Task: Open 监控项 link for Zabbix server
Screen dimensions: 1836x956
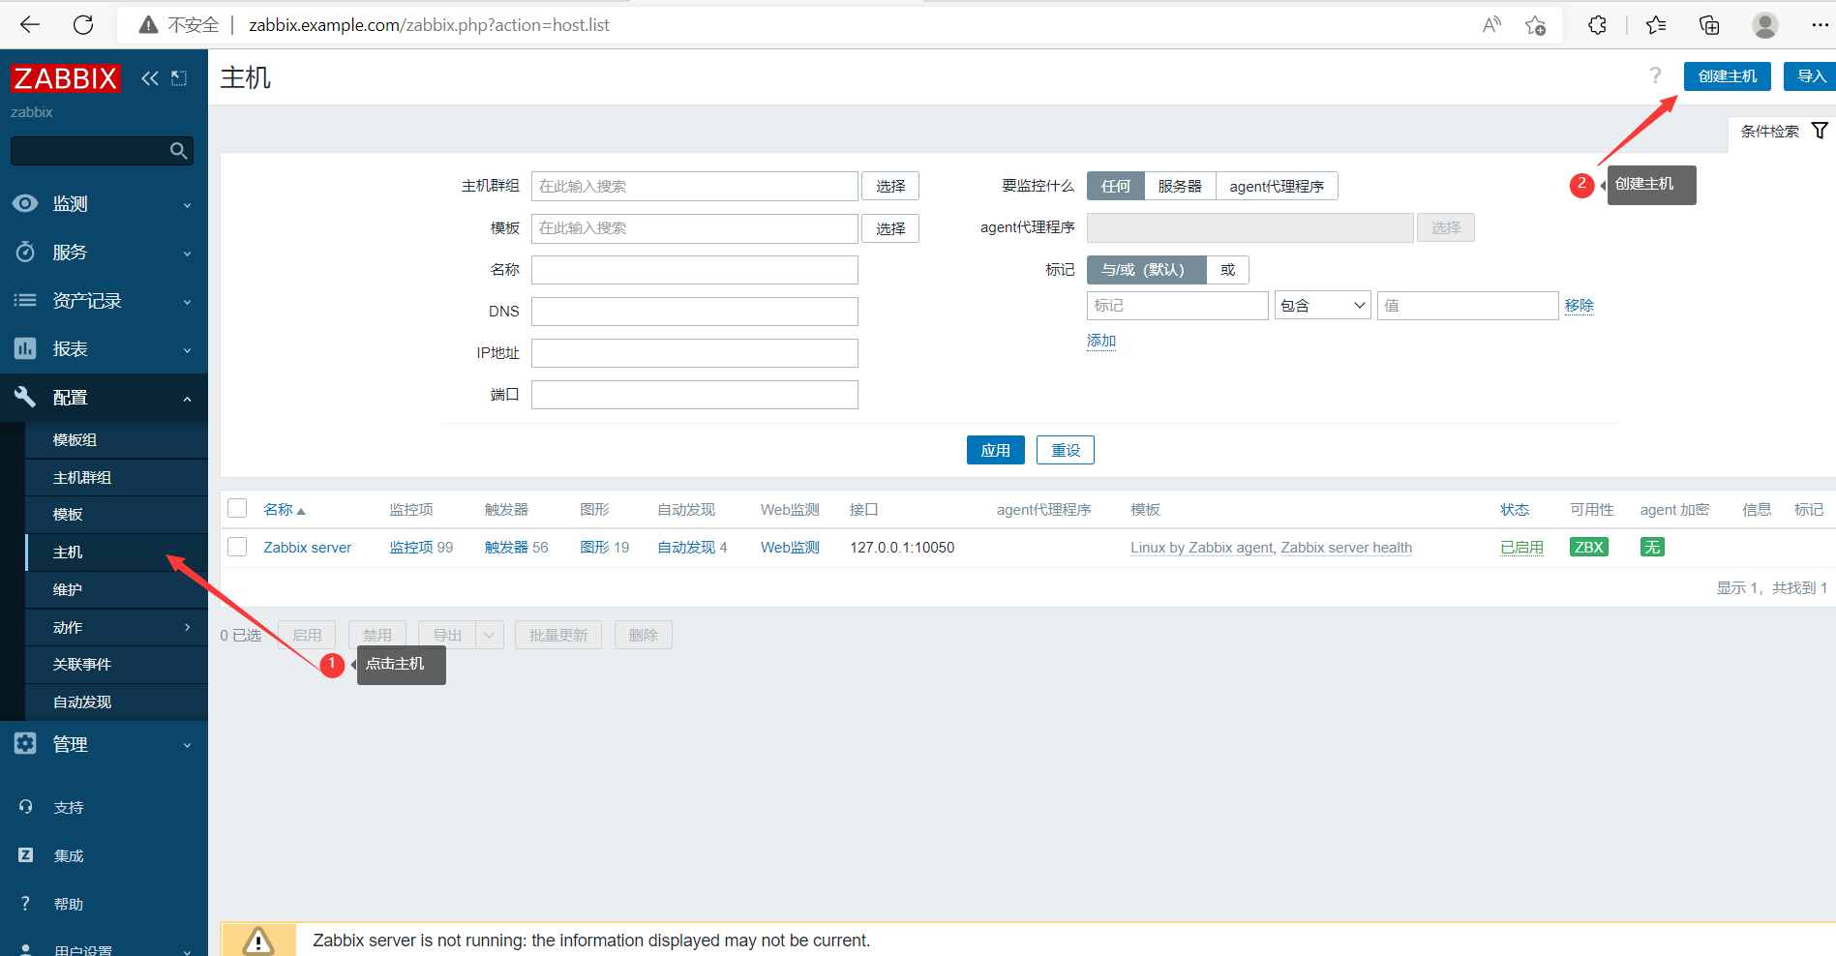Action: click(x=411, y=548)
